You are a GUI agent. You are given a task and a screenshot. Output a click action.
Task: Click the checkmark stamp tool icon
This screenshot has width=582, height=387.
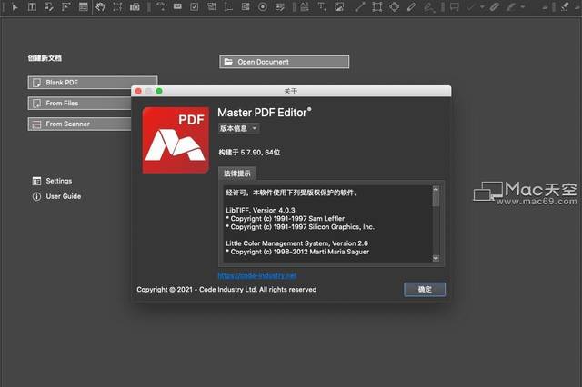tap(471, 7)
